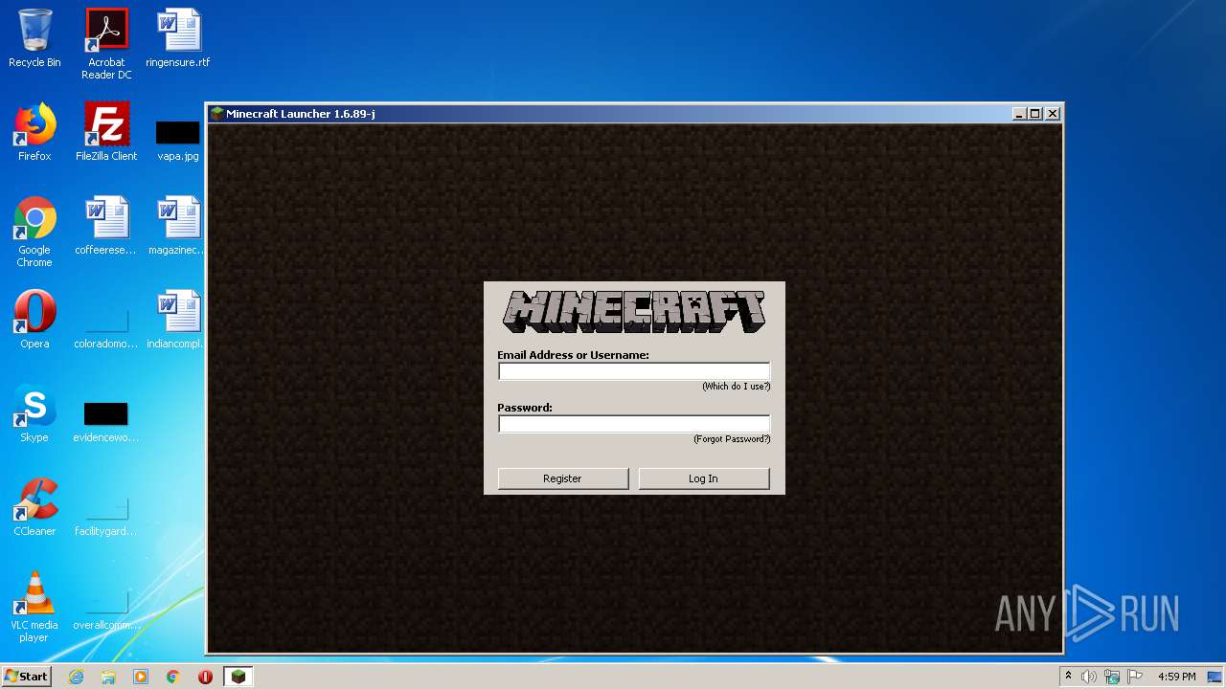Open the volume control in the tray
This screenshot has height=689, width=1226.
coord(1089,677)
